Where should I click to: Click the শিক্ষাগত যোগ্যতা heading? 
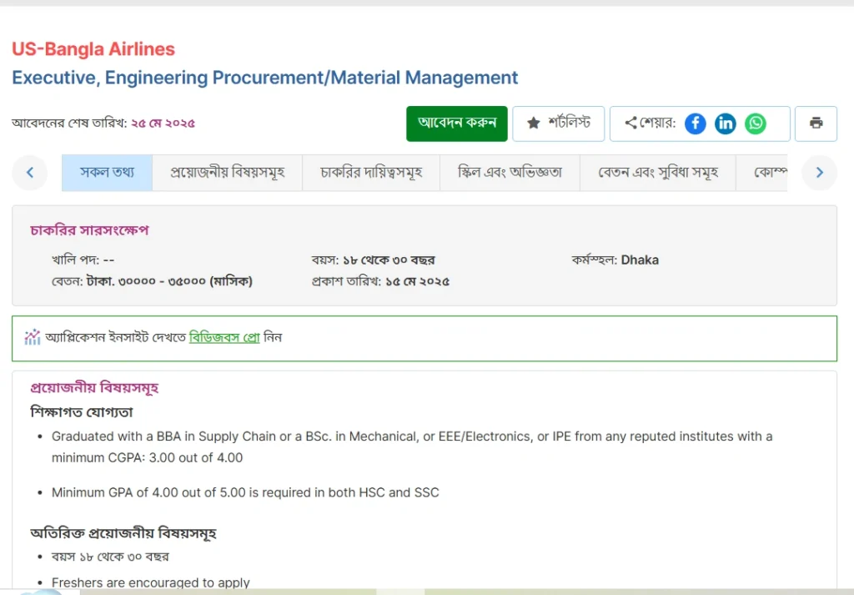click(x=82, y=412)
